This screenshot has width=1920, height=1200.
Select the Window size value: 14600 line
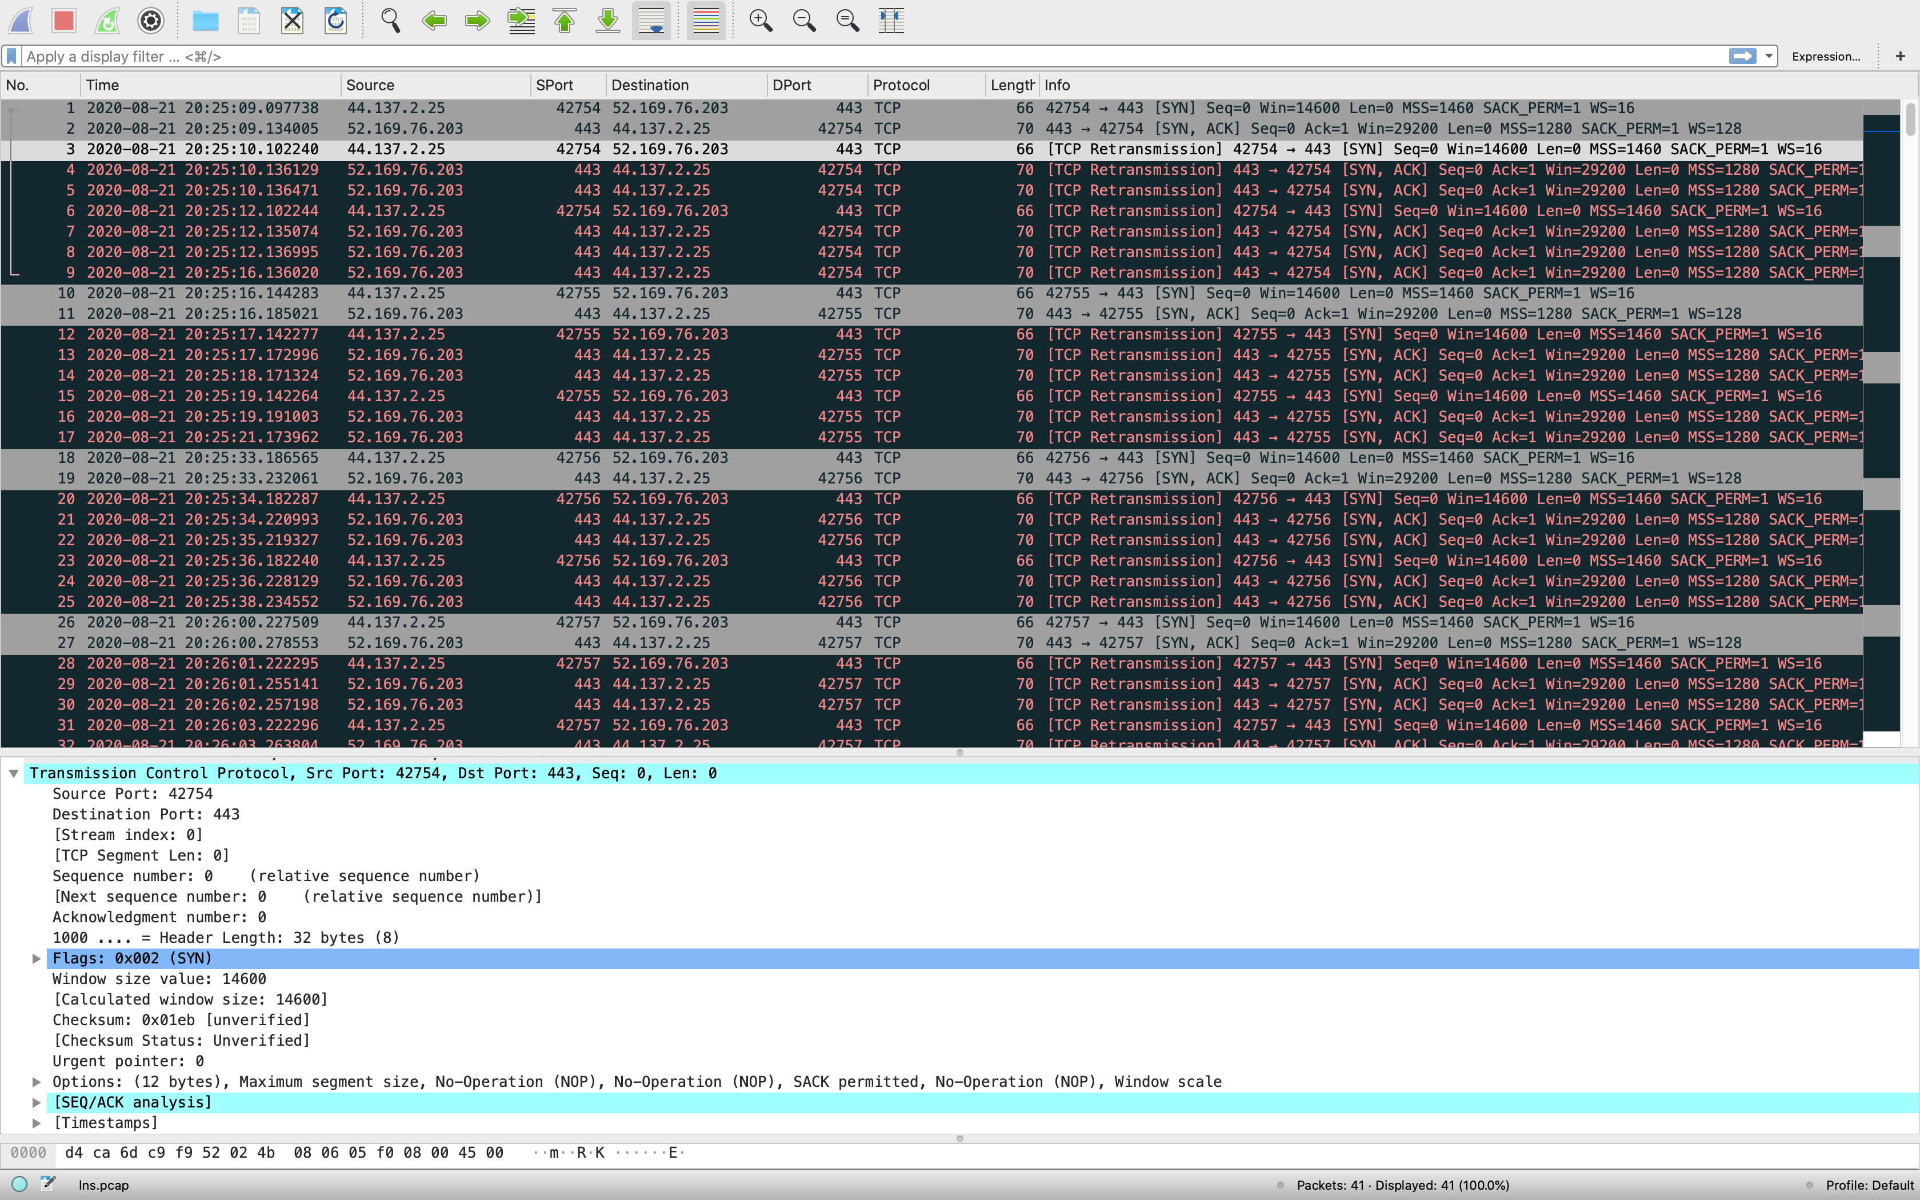tap(159, 979)
